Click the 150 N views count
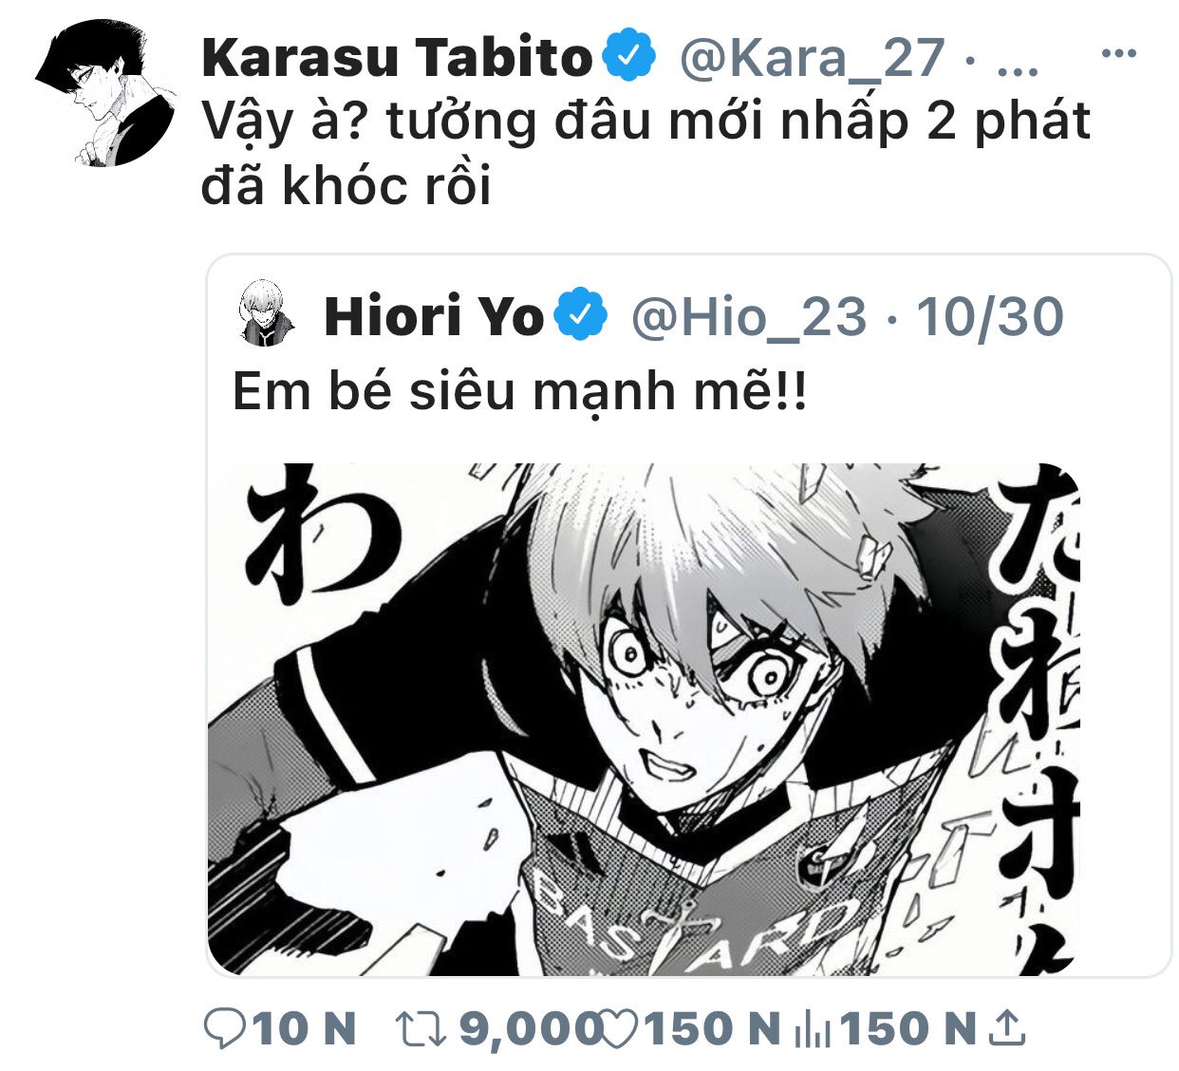Screen dimensions: 1179x1071 point(908,1029)
